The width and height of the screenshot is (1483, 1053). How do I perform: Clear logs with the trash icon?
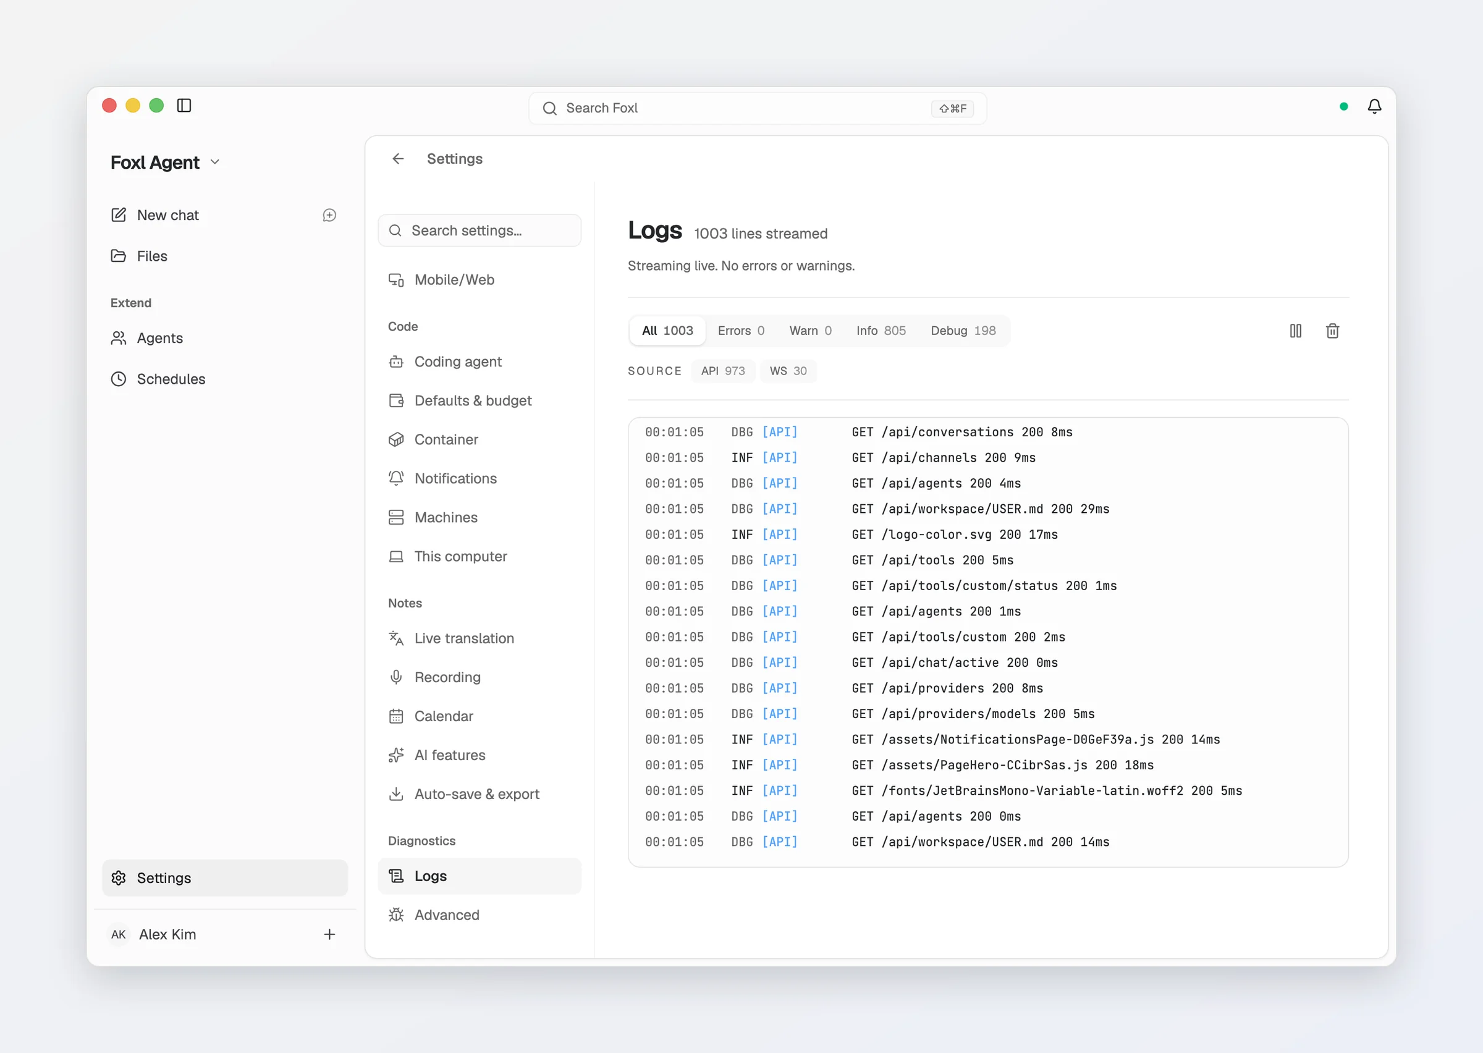point(1332,331)
